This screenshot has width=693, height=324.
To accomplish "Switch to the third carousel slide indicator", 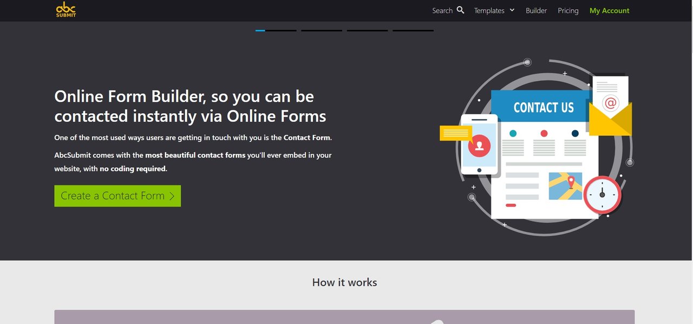I will 367,30.
